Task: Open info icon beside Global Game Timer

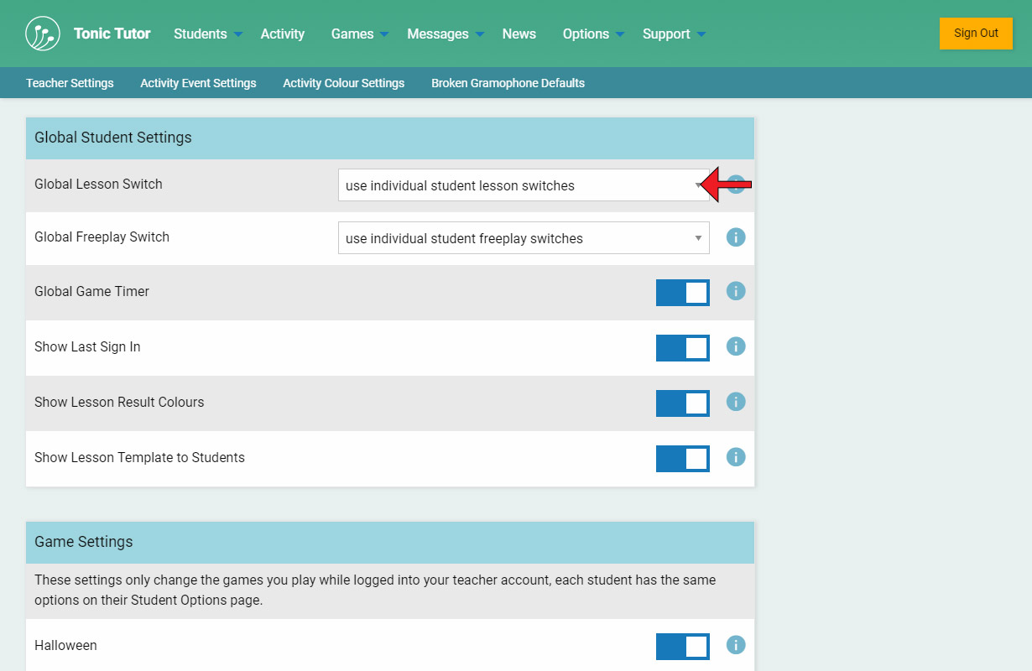Action: (x=736, y=291)
